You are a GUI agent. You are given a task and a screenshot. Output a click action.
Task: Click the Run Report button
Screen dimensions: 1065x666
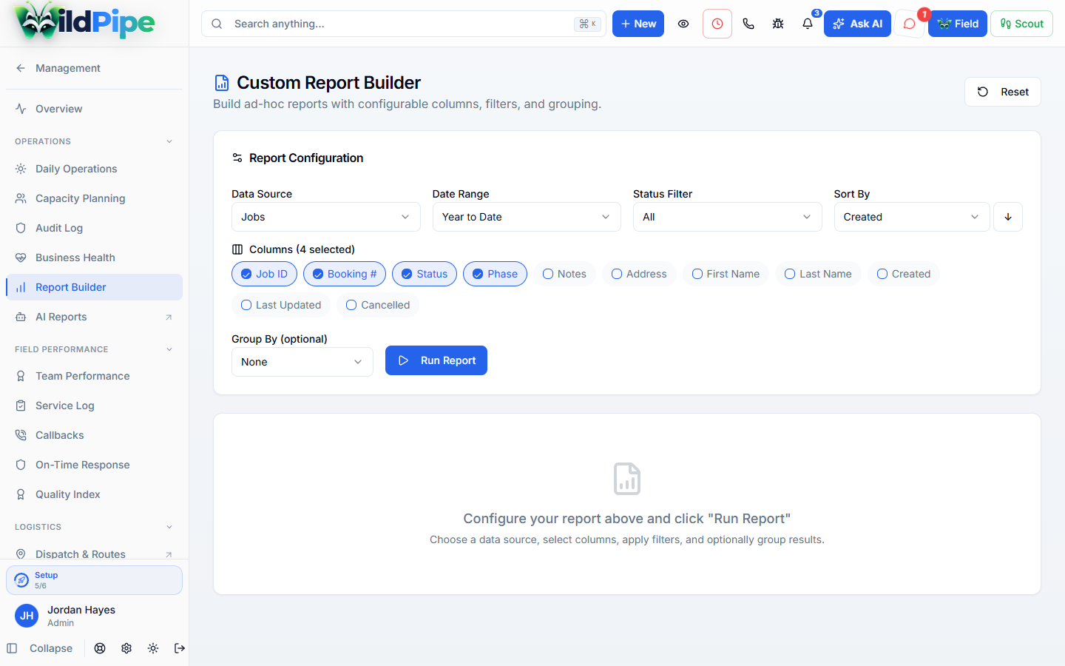436,360
